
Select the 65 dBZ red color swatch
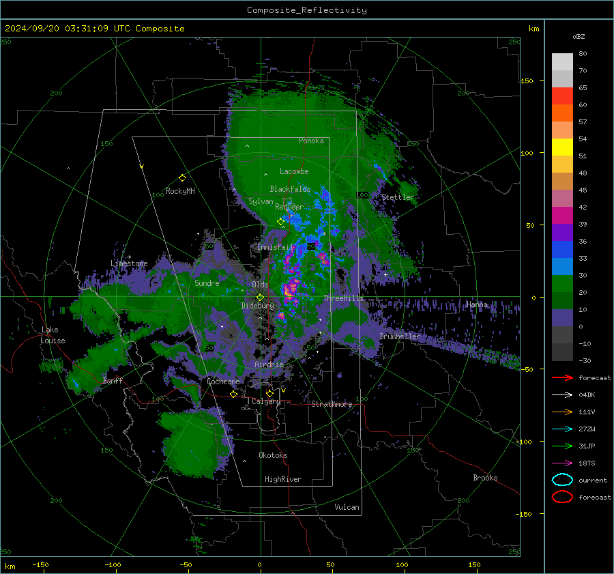click(x=562, y=96)
